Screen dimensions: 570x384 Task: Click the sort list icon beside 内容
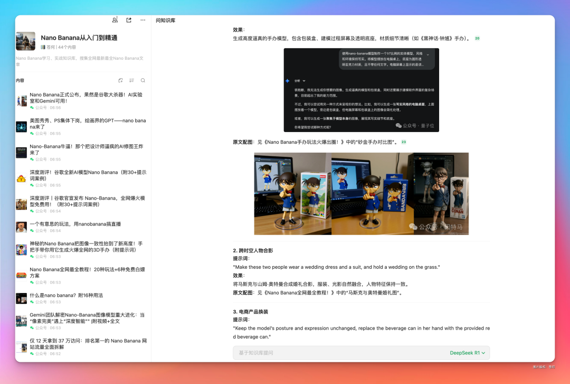click(x=131, y=80)
